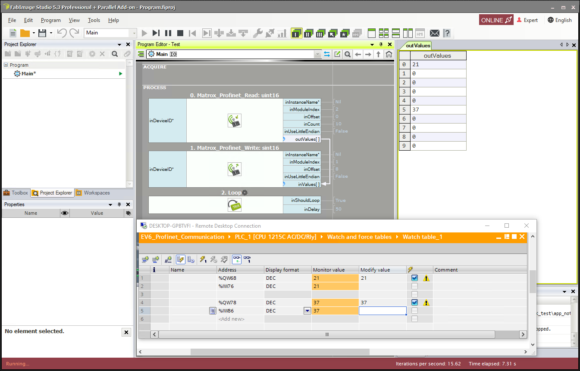
Task: Uncheck the modify checkbox for %QW68 row
Action: (414, 278)
